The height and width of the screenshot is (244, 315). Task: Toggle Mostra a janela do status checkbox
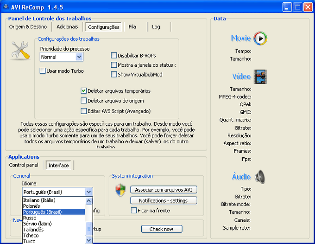pyautogui.click(x=114, y=65)
